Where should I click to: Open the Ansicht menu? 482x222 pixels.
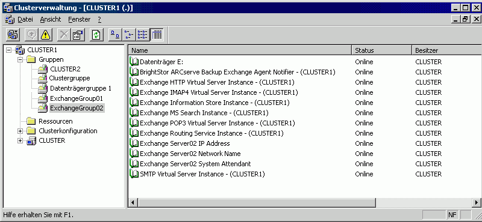pos(51,19)
